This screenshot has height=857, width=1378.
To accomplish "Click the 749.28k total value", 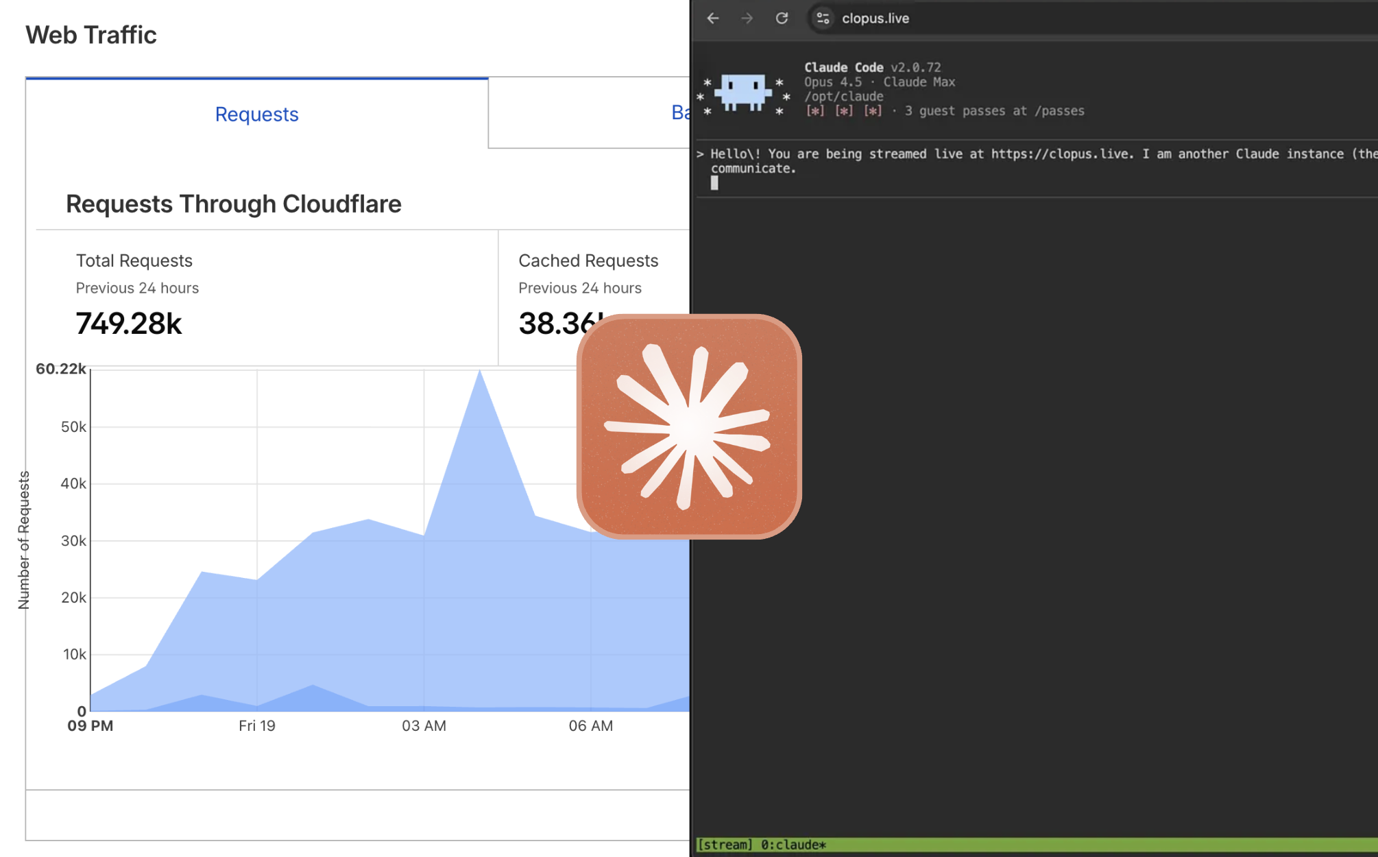I will click(129, 324).
